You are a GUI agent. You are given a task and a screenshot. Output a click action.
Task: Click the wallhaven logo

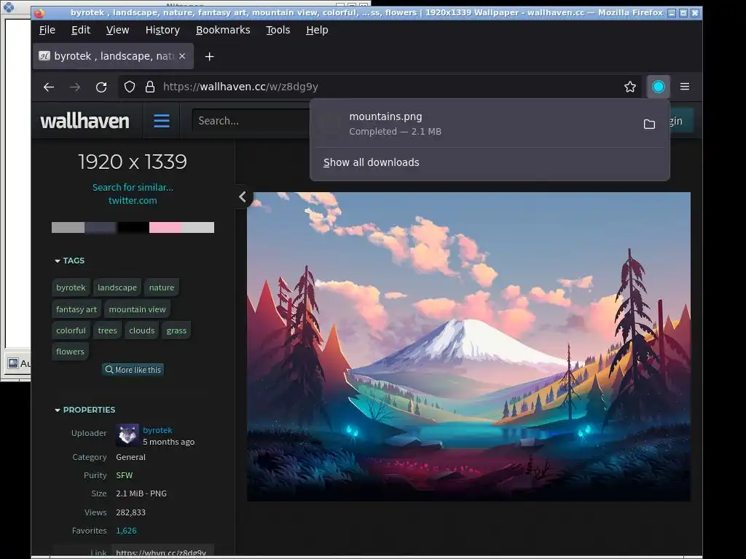85,121
